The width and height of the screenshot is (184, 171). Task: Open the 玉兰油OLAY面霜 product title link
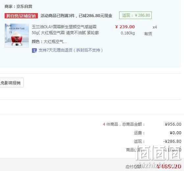coord(65,30)
